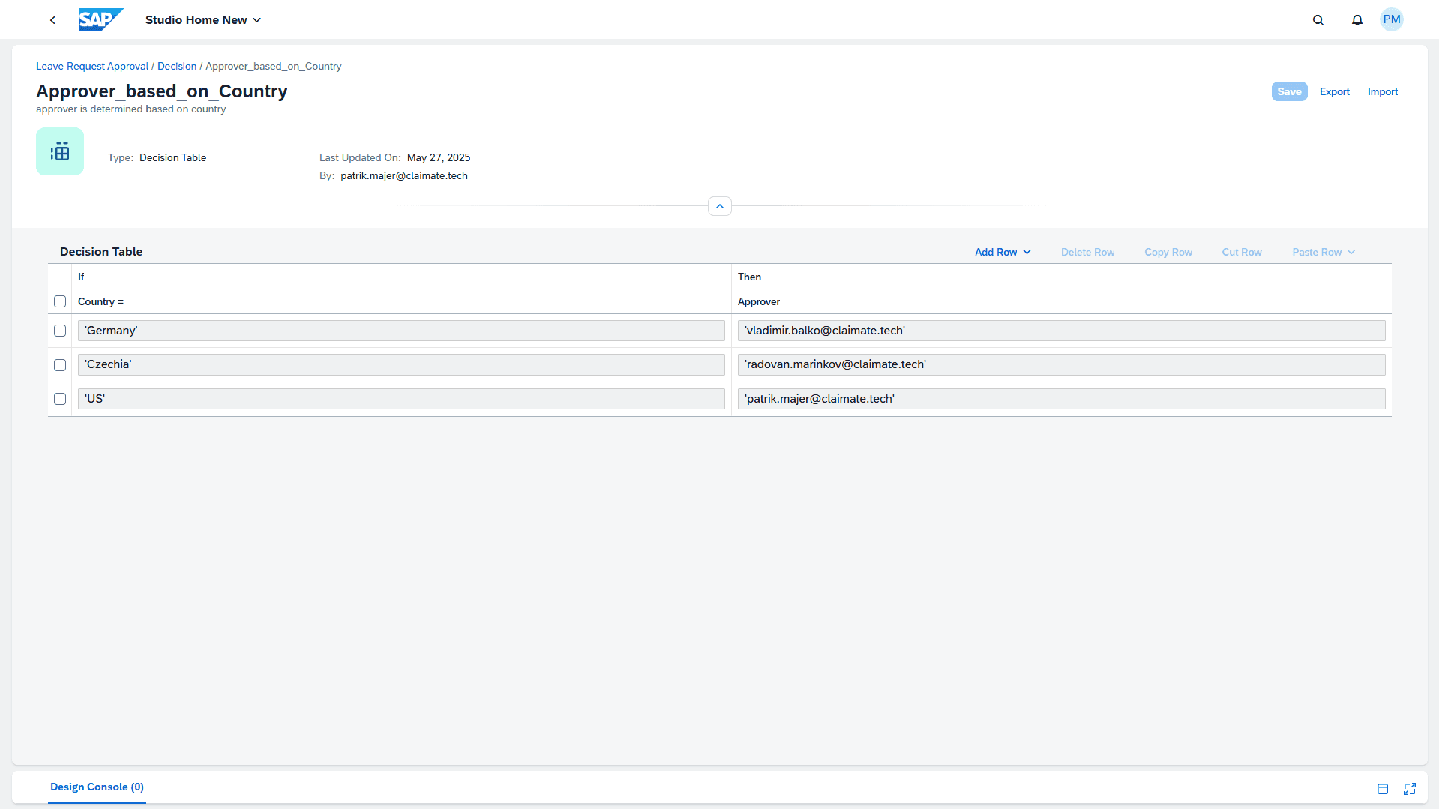
Task: Click the Save button
Action: pyautogui.click(x=1289, y=91)
